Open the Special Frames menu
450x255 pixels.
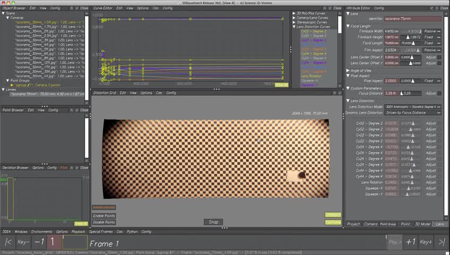coord(100,232)
